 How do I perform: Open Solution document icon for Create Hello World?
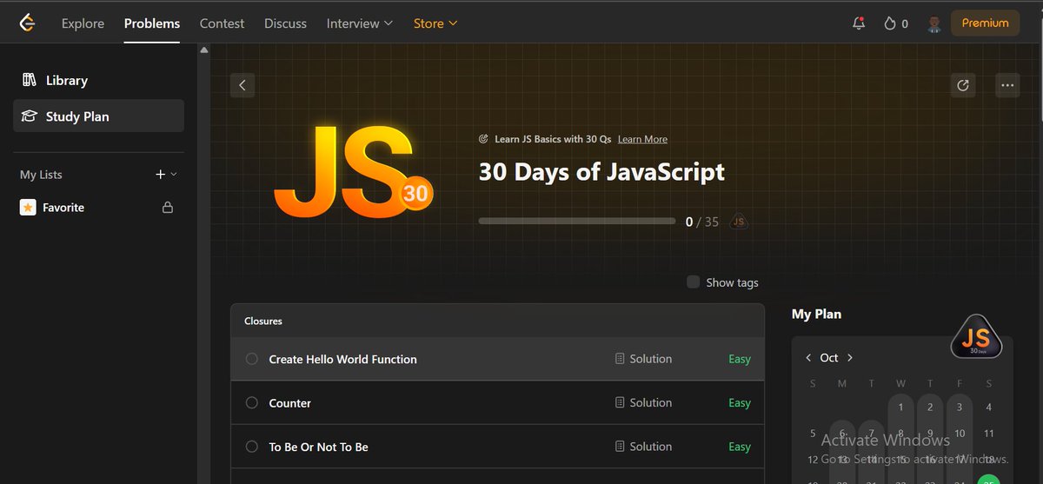(620, 359)
